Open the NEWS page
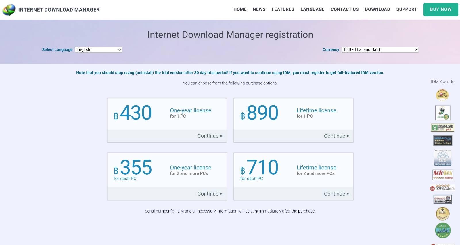The height and width of the screenshot is (245, 460). pos(259,9)
